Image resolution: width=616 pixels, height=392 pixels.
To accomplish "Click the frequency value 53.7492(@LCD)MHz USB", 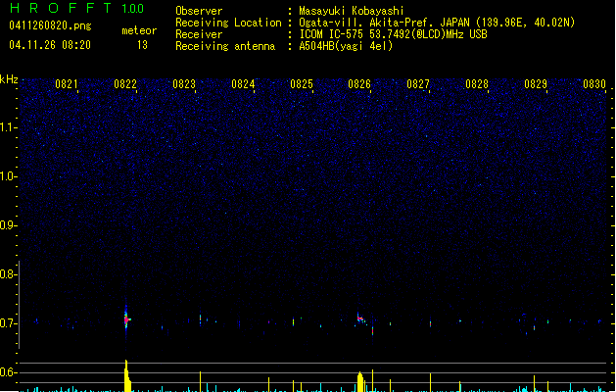I will pos(428,34).
